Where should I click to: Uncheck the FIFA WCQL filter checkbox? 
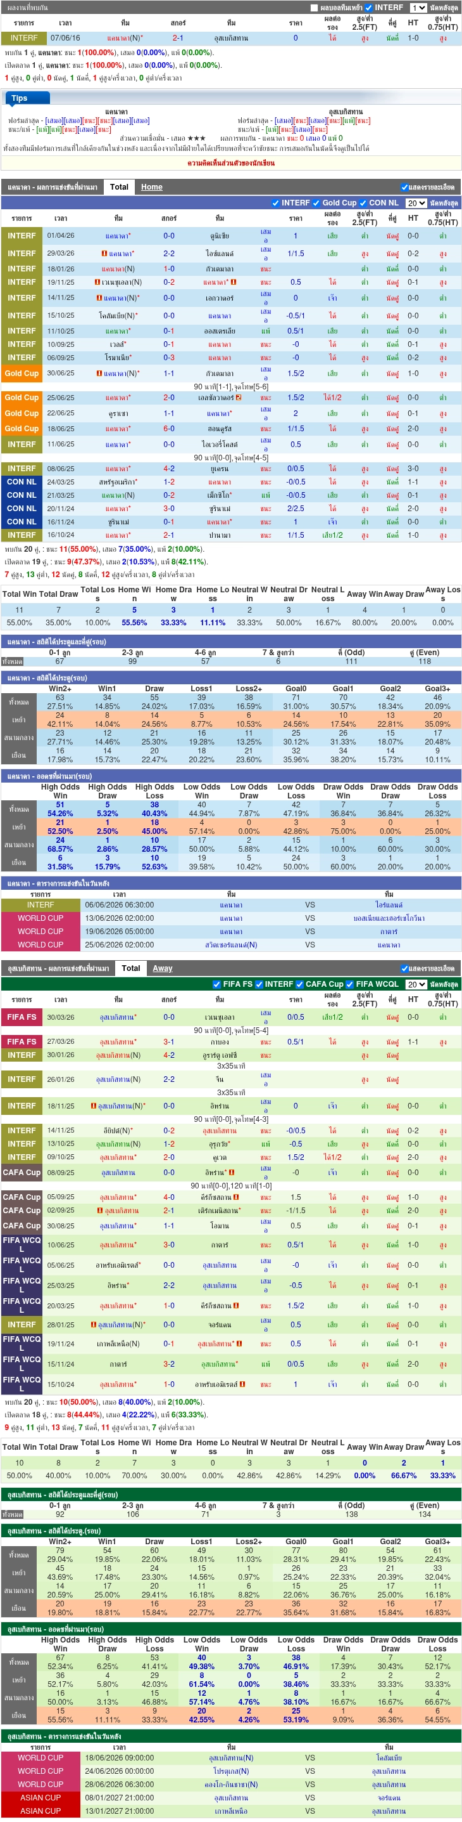pos(350,984)
